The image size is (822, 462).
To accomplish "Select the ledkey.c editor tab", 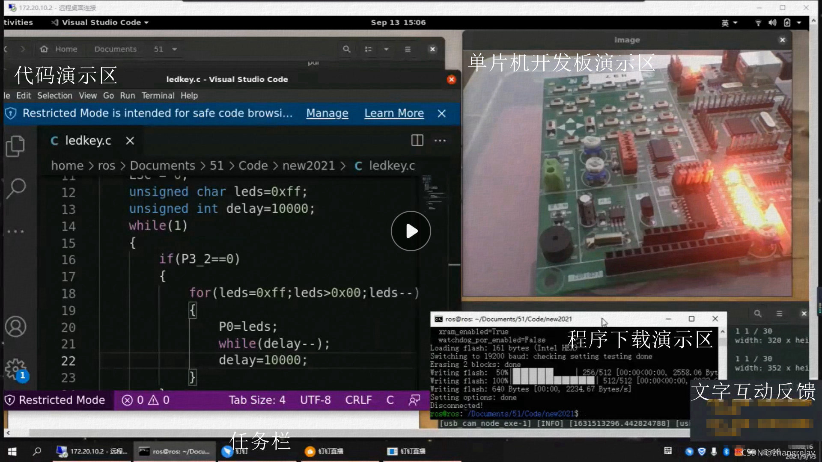I will coord(88,140).
